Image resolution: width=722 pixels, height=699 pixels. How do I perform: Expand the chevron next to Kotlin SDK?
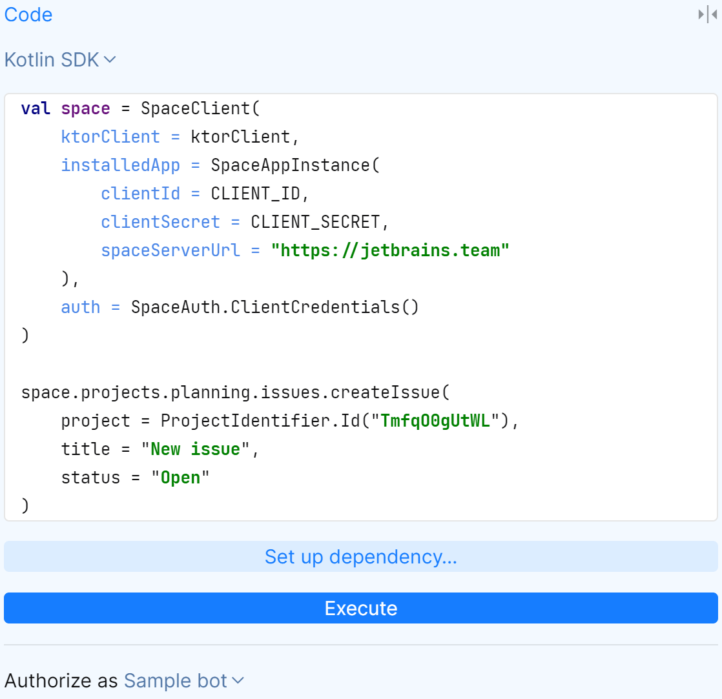[x=110, y=59]
